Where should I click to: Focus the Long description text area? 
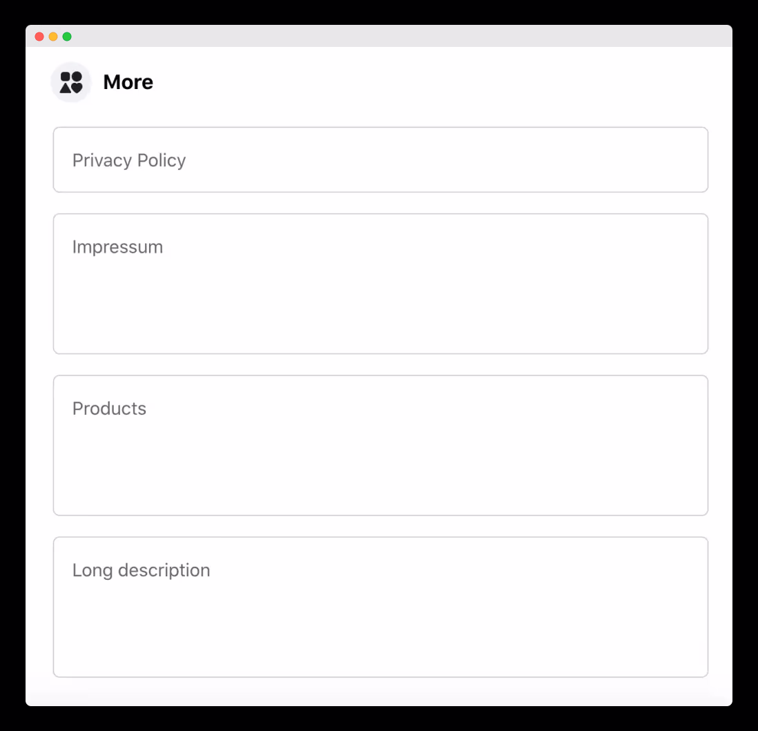point(380,607)
